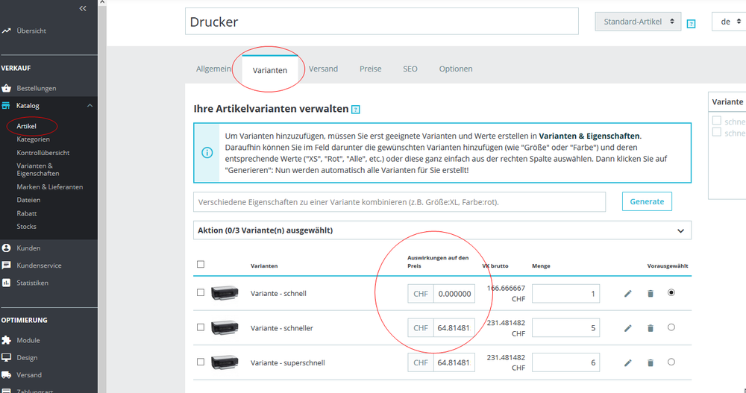Screen dimensions: 746x393
Task: Switch to the SEO tab
Action: click(x=410, y=69)
